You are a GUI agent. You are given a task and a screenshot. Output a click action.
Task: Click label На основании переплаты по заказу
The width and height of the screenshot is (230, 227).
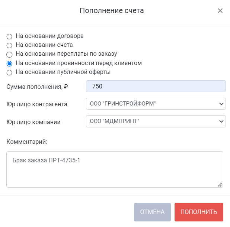pos(66,54)
